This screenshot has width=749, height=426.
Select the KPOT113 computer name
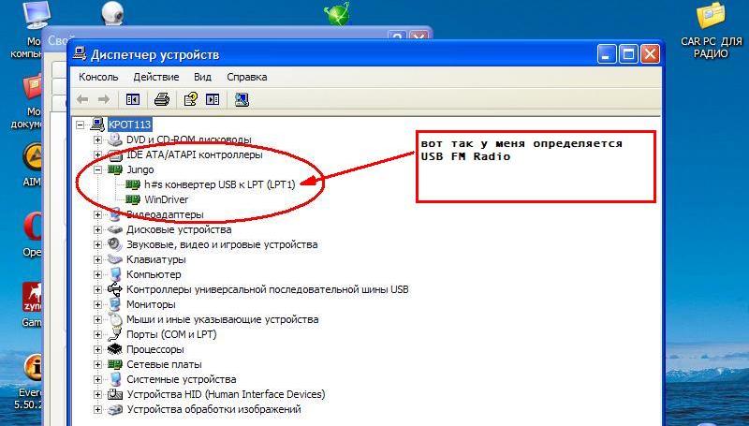[129, 125]
